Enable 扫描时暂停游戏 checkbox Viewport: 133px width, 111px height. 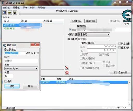(81, 68)
